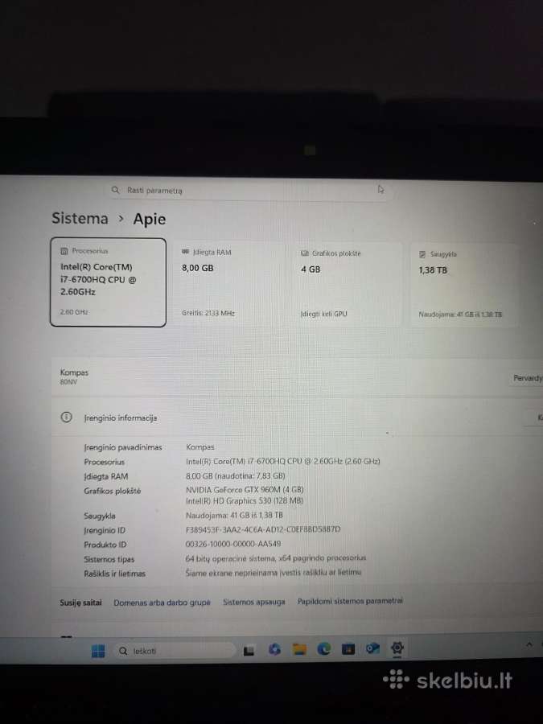543x724 pixels.
Task: Click the search magnifier in settings
Action: click(x=115, y=190)
